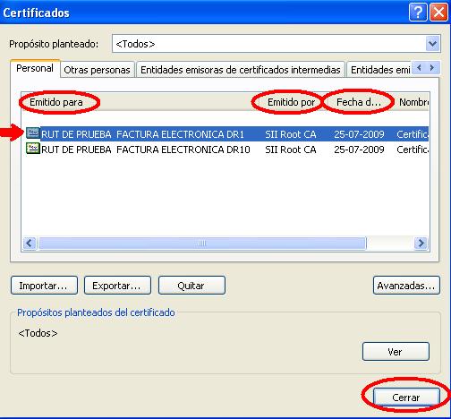Viewport: 451px width, 419px height.
Task: Click the DR10 certificate icon
Action: pos(32,149)
